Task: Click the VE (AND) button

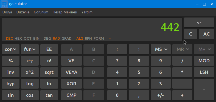Action: point(71,61)
